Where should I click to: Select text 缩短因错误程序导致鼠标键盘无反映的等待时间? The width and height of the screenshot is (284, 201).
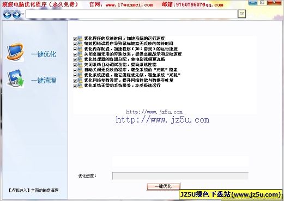coord(129,44)
